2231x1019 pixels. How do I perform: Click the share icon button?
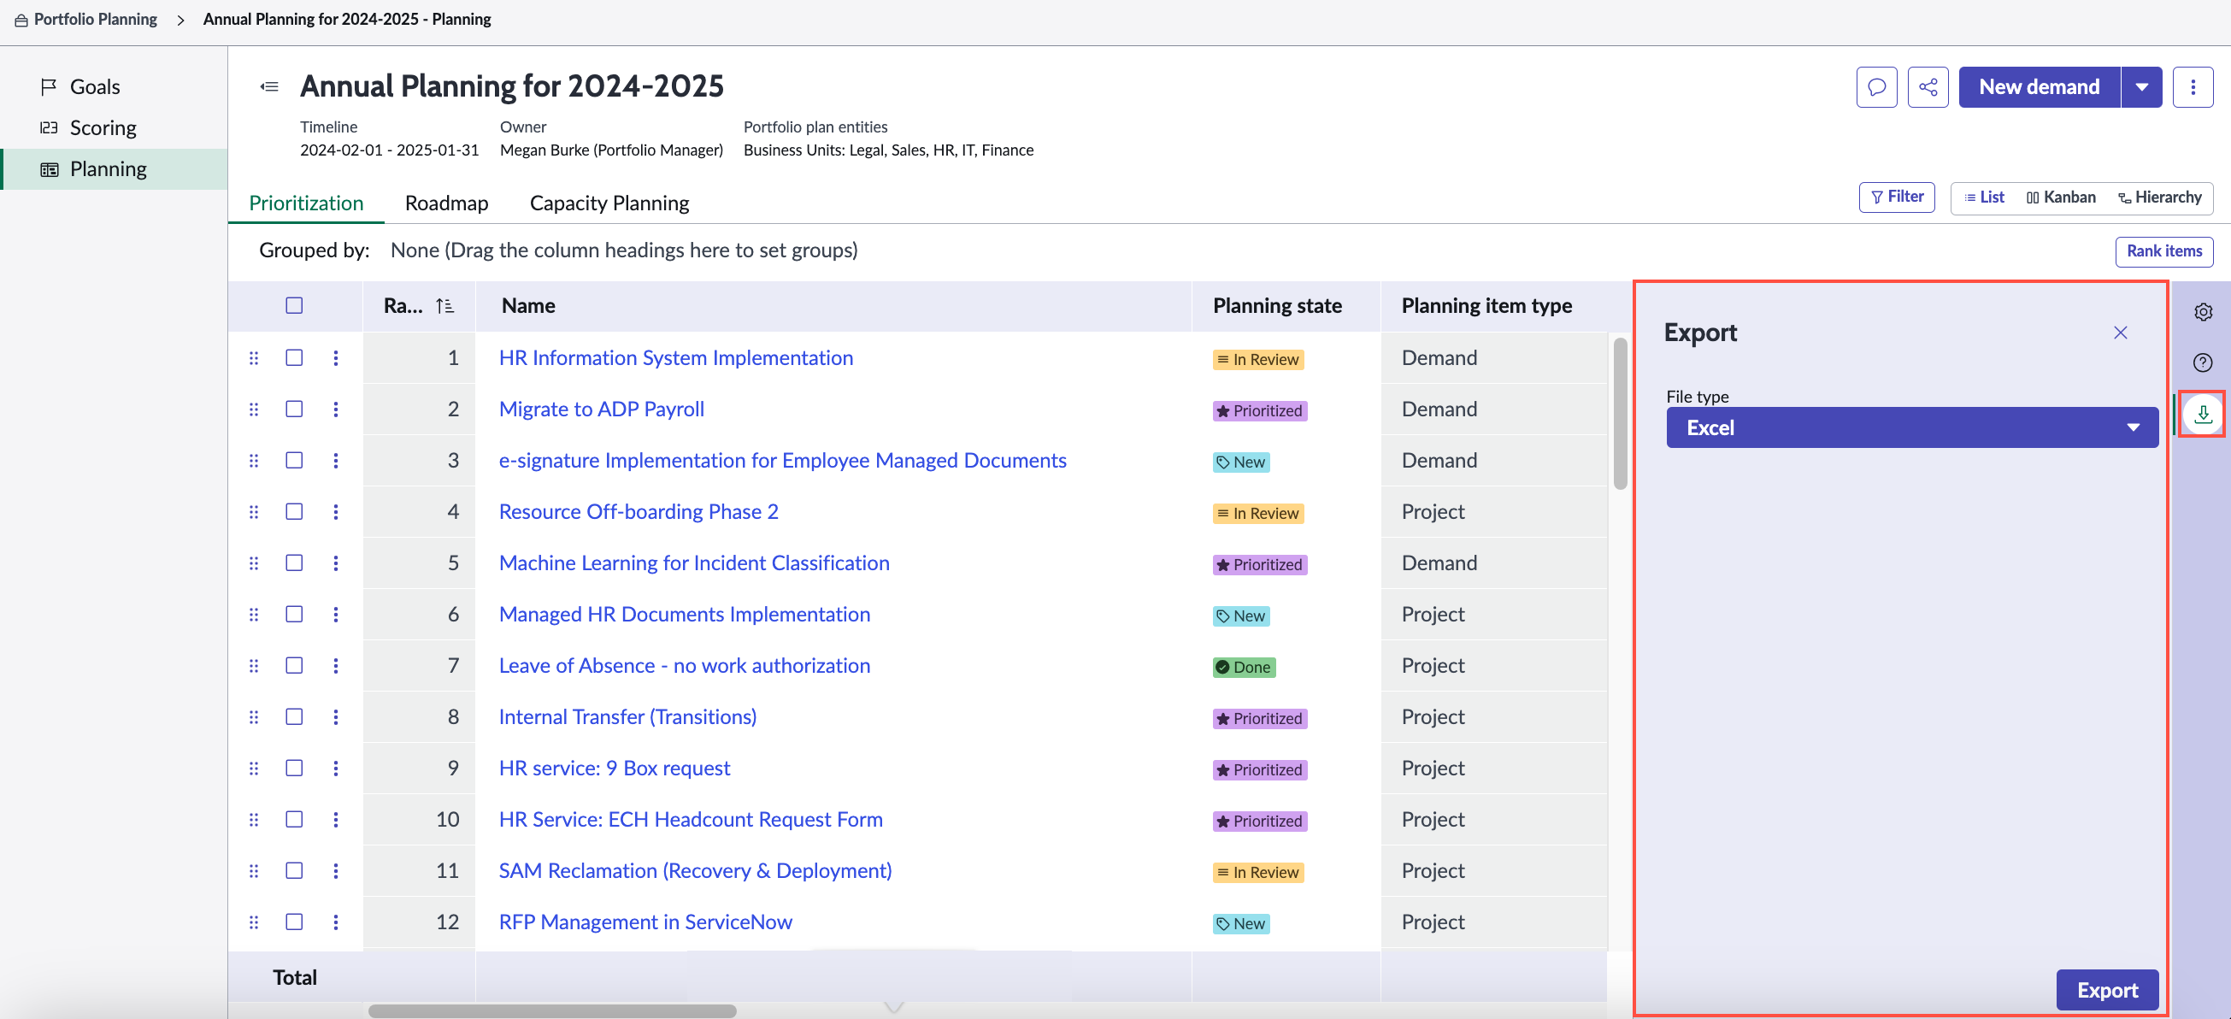click(1927, 86)
